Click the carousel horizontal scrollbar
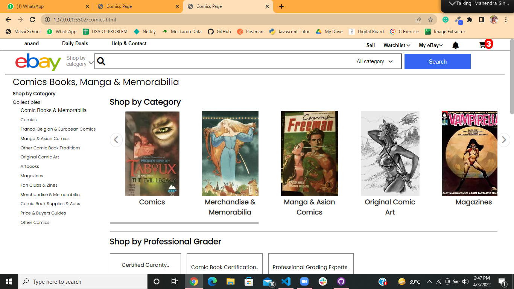Screen dimensions: 514x289 coord(184,223)
